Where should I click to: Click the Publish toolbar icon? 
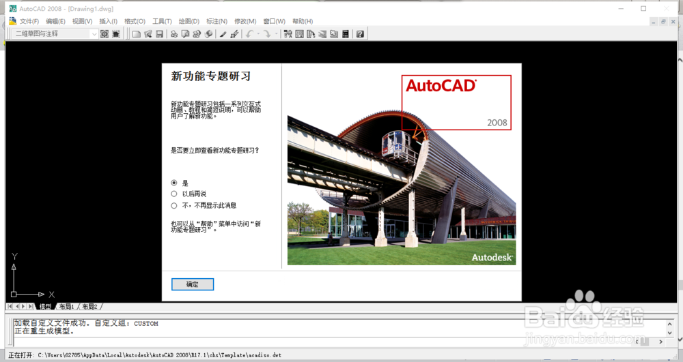point(197,34)
